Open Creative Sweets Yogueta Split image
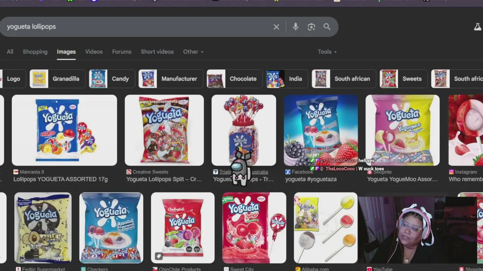This screenshot has height=271, width=483. [x=164, y=130]
